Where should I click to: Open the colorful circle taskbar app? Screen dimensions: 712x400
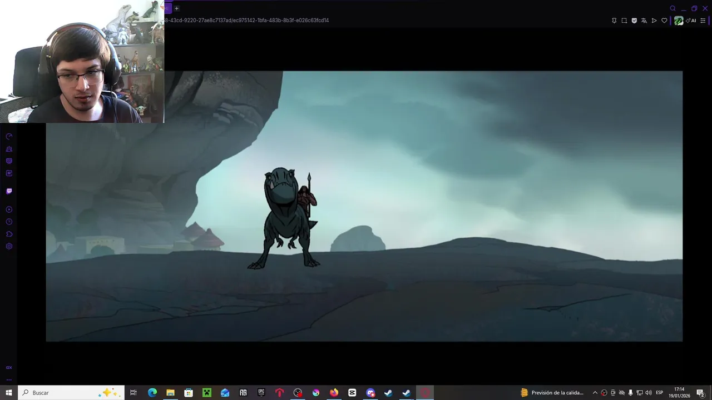tap(316, 393)
